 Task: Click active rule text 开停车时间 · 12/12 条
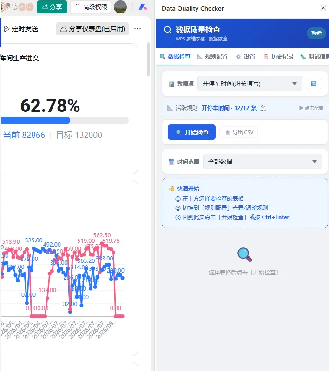tap(229, 108)
